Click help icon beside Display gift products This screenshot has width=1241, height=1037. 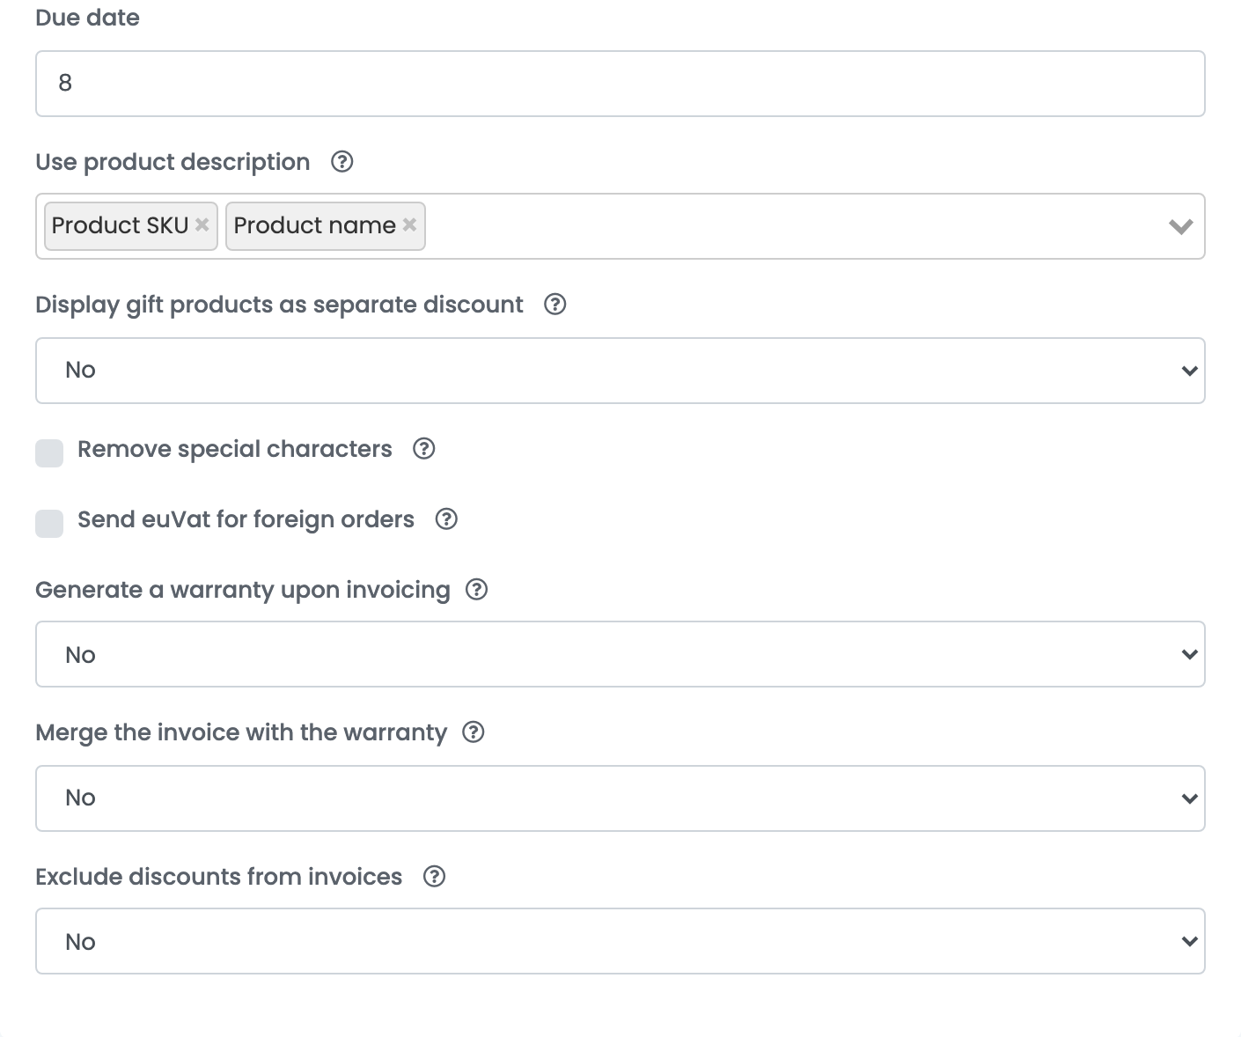click(555, 305)
